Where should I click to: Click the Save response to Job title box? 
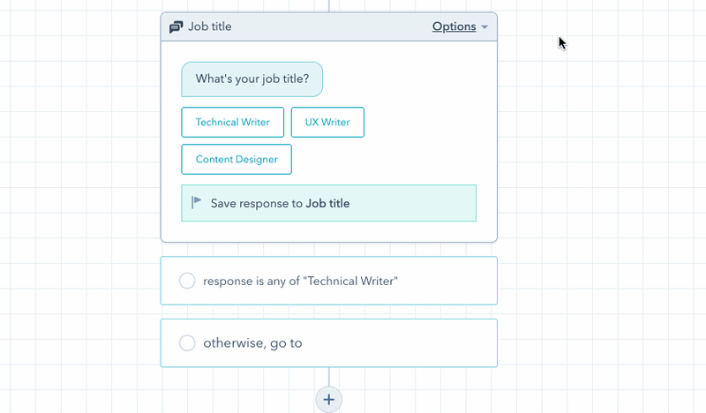pyautogui.click(x=328, y=203)
